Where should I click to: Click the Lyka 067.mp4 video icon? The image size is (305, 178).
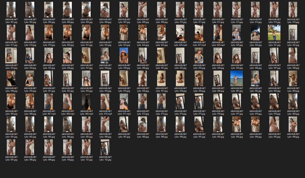49,102
